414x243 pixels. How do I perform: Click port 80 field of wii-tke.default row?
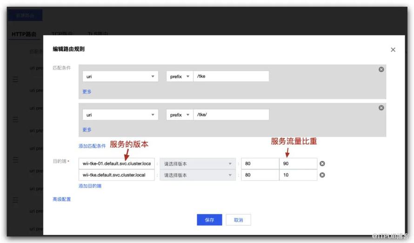tap(260, 175)
